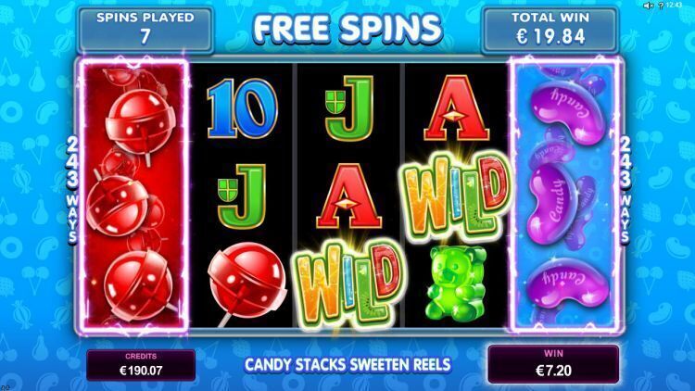This screenshot has height=391, width=695.
Task: Select the blue 10 symbol
Action: point(242,108)
